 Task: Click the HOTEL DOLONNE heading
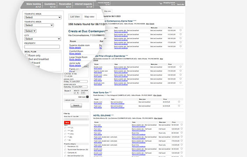pos(103,115)
